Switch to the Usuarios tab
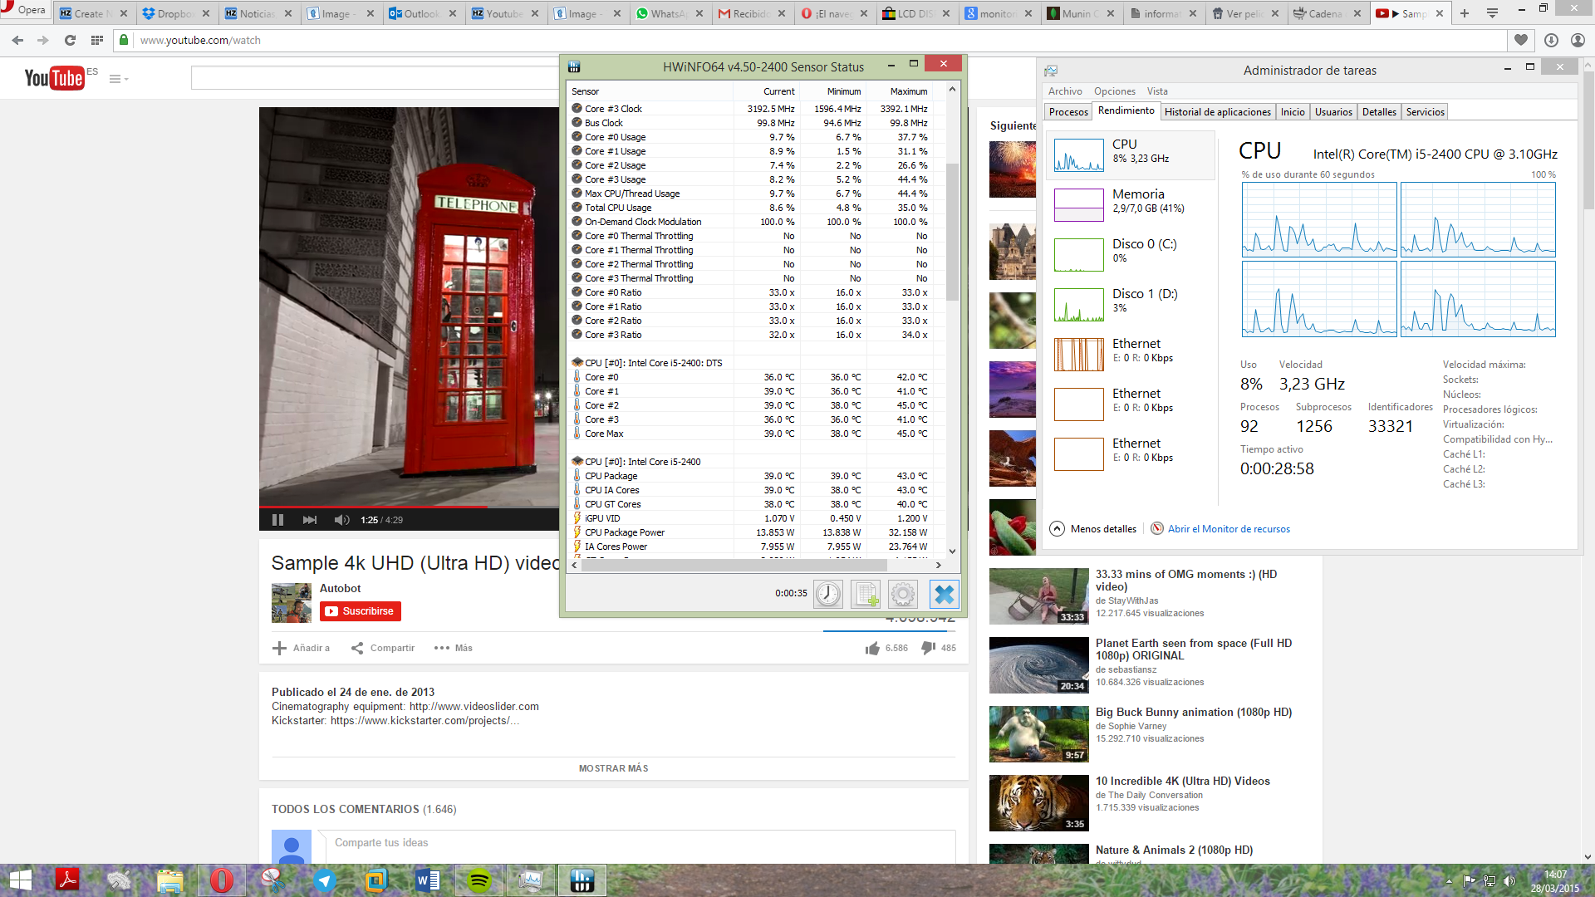The image size is (1595, 897). (x=1333, y=112)
